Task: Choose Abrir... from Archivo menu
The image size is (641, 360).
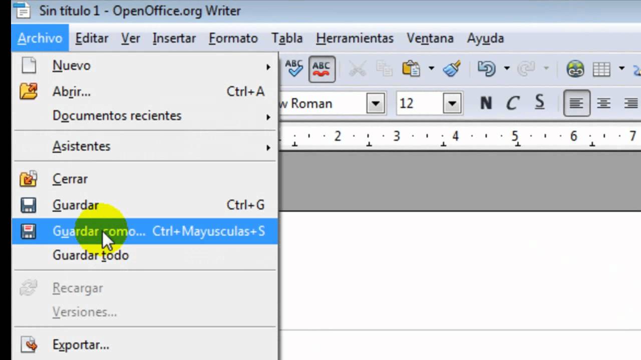Action: point(145,91)
